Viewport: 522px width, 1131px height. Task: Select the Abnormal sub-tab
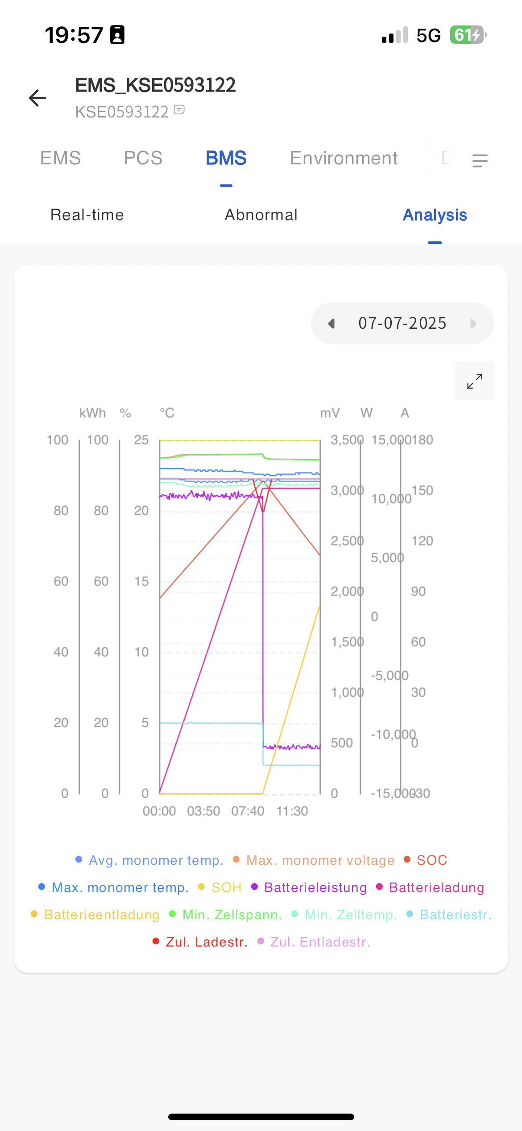point(261,215)
